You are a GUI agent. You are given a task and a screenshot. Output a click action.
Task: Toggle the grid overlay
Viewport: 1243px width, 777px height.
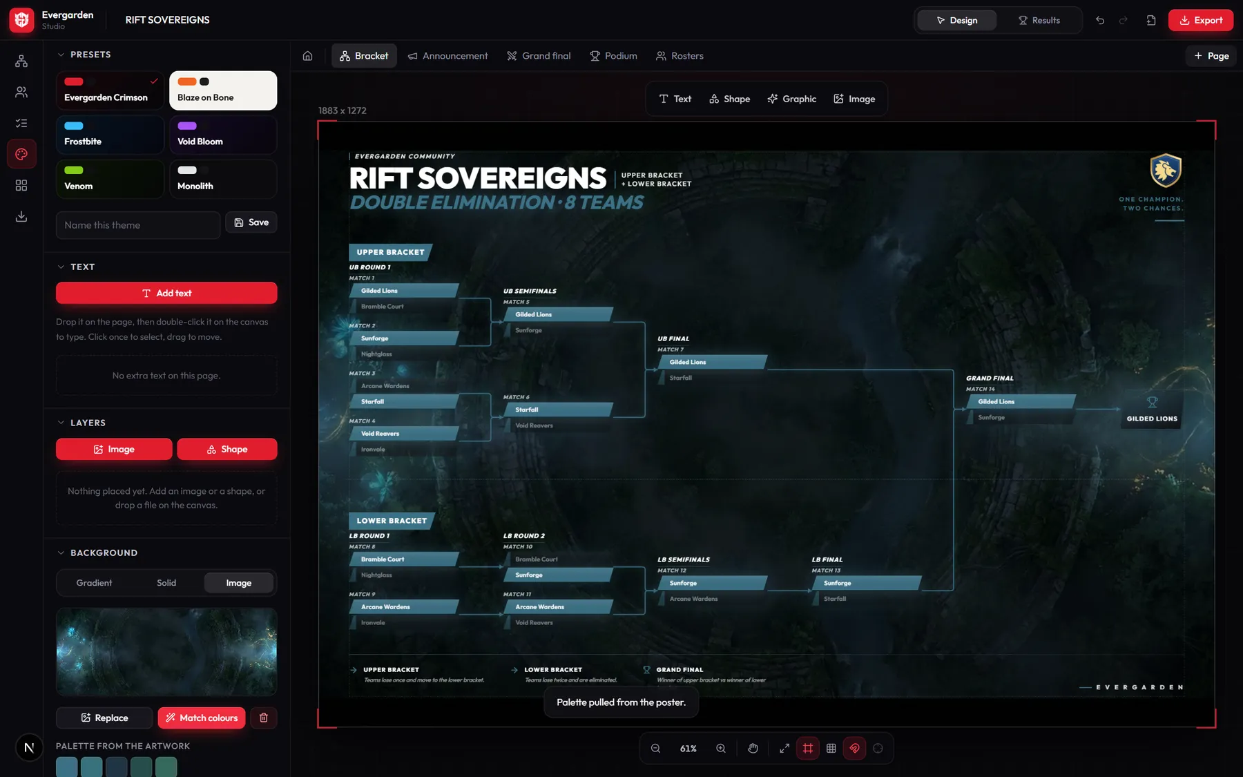(831, 749)
